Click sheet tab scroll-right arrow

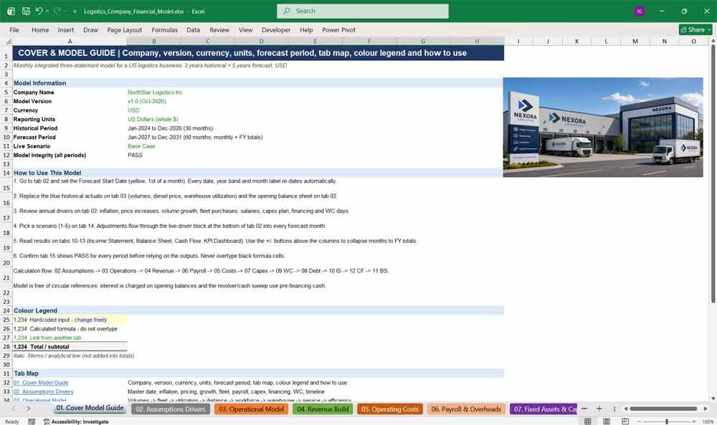28,409
